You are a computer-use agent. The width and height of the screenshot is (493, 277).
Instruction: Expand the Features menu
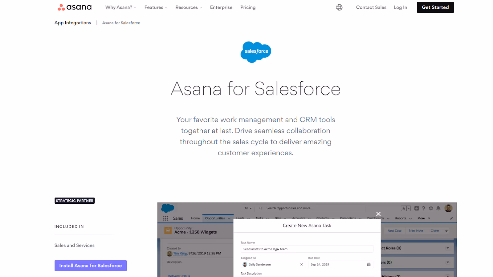pyautogui.click(x=156, y=7)
